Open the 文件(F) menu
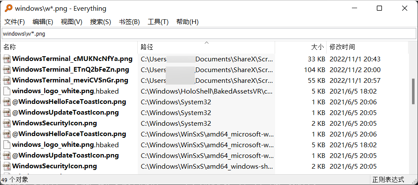418x185 pixels. pos(15,22)
